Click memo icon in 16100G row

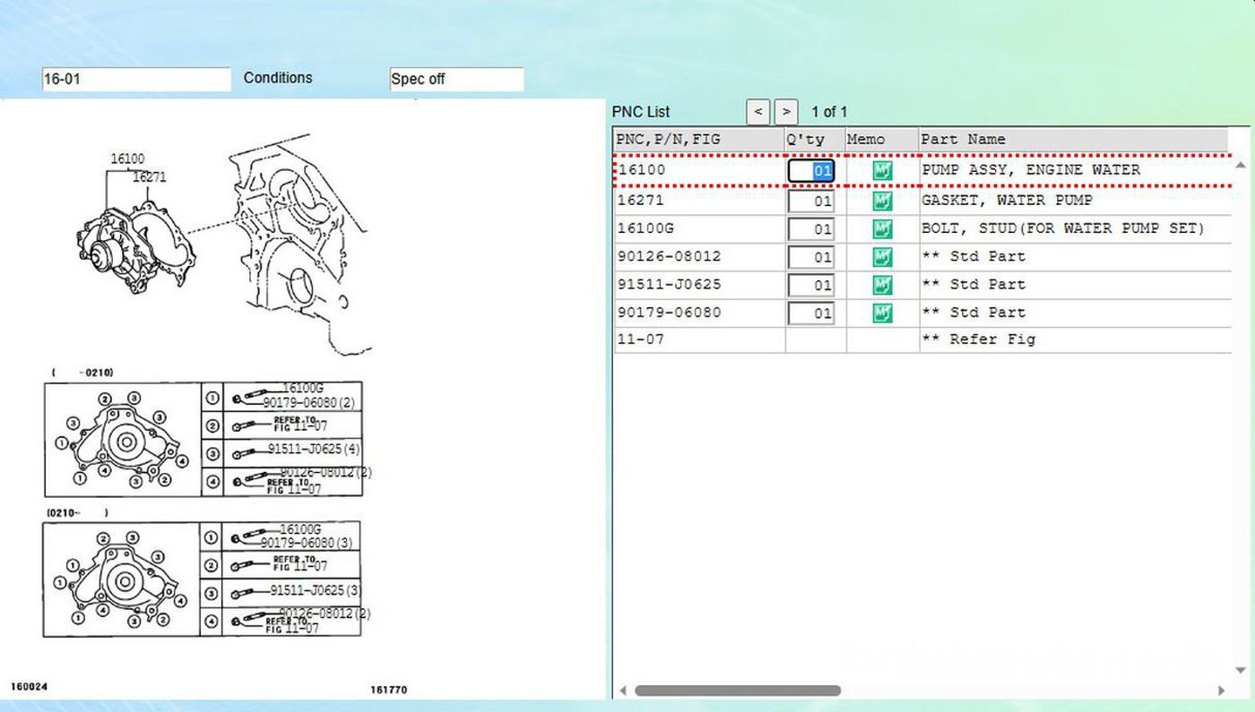(882, 229)
